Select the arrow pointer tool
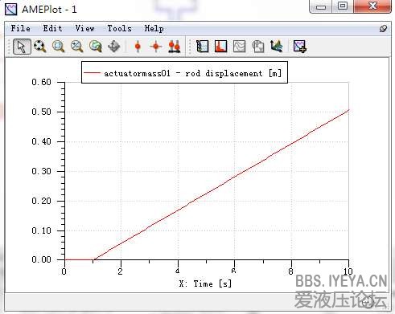This screenshot has width=395, height=314. (x=22, y=47)
